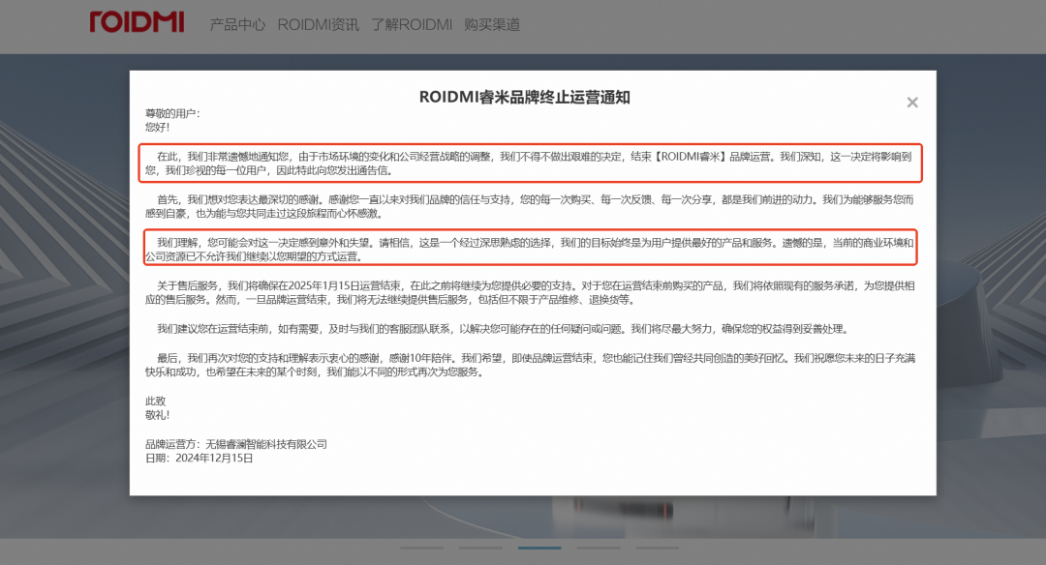Click the closing text 敬礼!
1046x565 pixels.
(x=158, y=414)
